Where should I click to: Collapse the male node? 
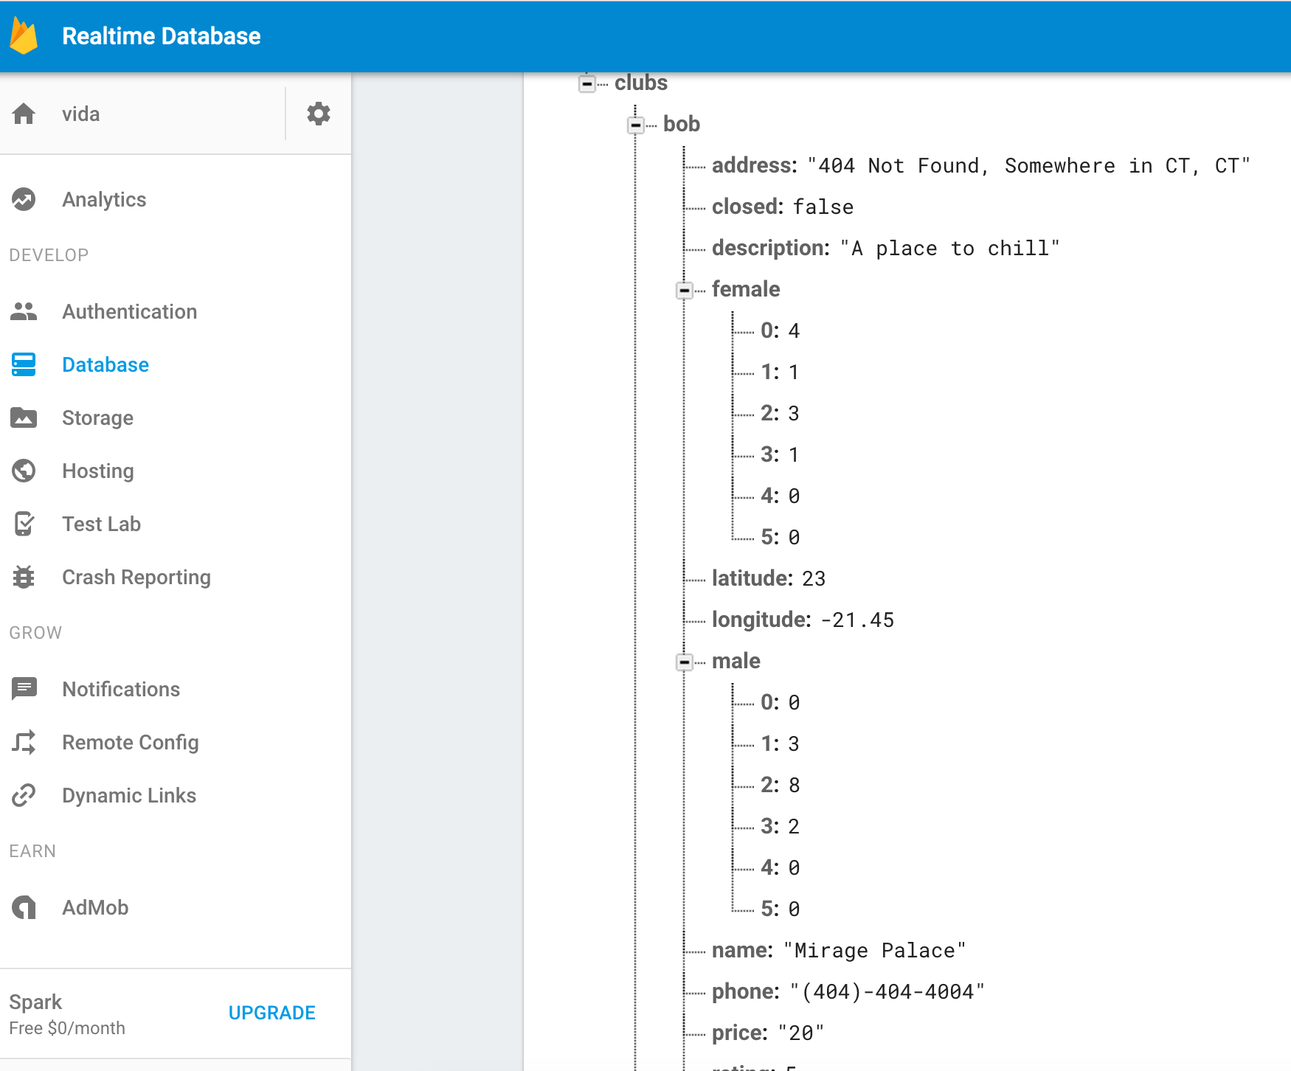[x=685, y=662]
